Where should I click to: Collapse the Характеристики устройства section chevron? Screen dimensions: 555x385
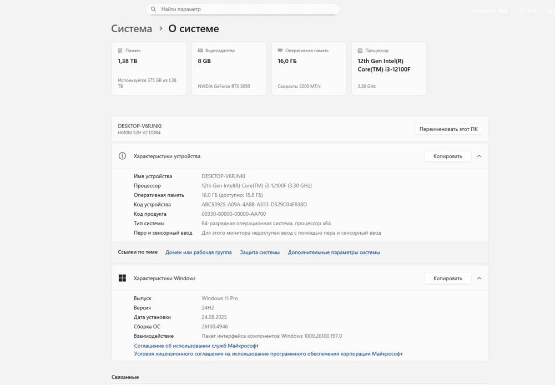click(479, 156)
